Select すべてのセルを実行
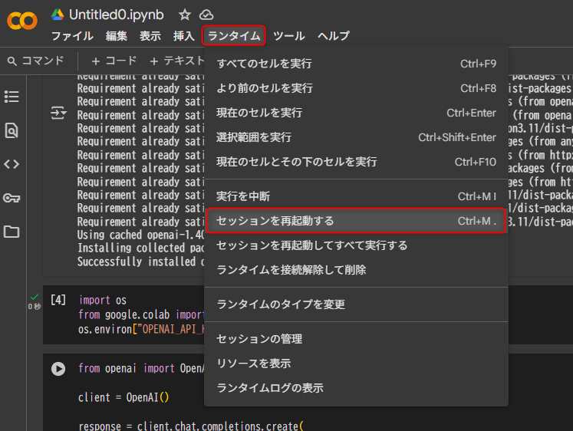The height and width of the screenshot is (431, 573). pos(356,64)
